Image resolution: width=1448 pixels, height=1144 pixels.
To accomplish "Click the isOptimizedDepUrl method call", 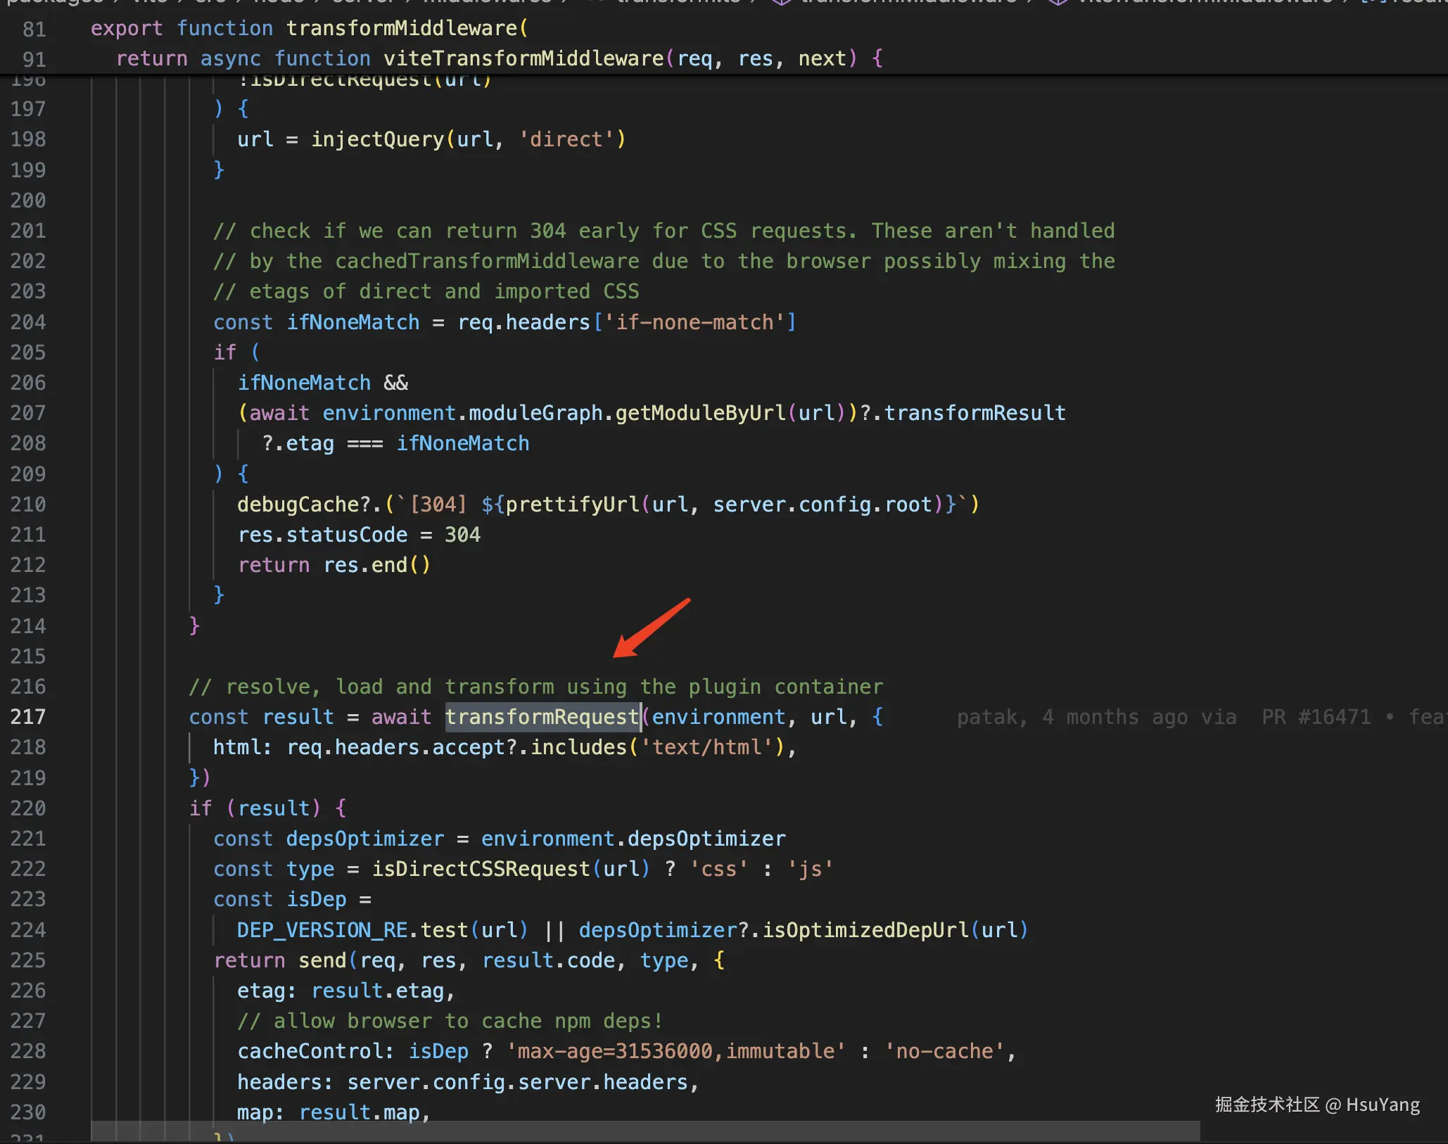I will (x=865, y=930).
